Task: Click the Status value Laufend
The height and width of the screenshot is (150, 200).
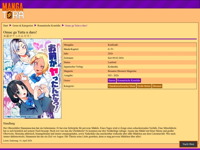Action: (112, 62)
